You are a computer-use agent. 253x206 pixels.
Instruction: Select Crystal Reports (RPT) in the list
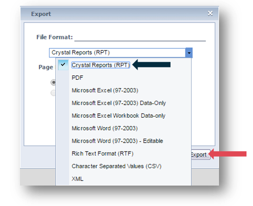(x=100, y=65)
